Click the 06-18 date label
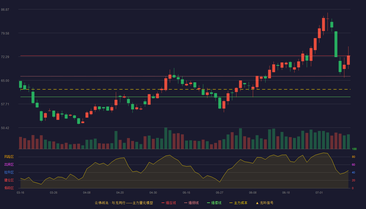 coord(286,193)
